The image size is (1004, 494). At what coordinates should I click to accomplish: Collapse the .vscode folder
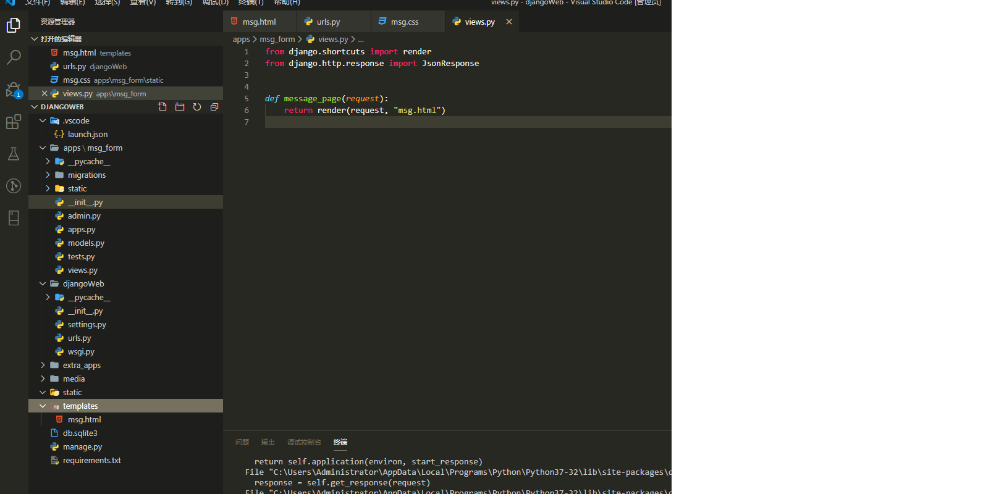point(125,120)
